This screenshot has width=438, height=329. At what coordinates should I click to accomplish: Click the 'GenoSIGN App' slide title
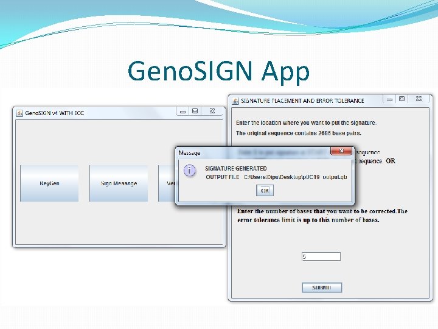click(219, 71)
